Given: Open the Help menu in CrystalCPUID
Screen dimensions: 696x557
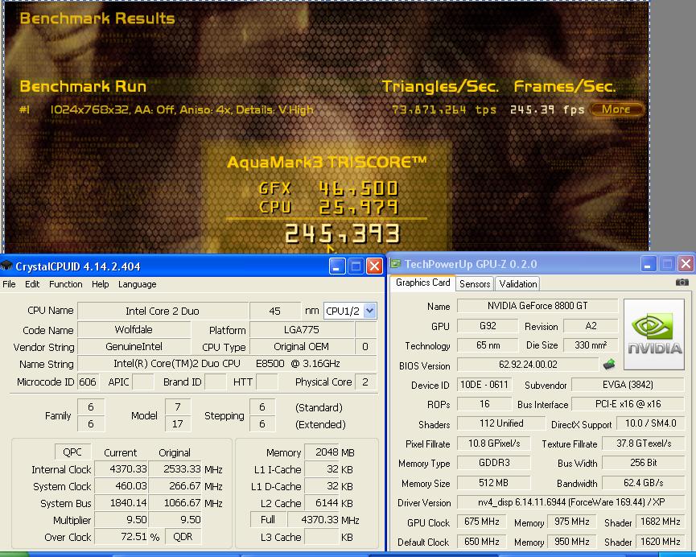Looking at the screenshot, I should [x=101, y=284].
